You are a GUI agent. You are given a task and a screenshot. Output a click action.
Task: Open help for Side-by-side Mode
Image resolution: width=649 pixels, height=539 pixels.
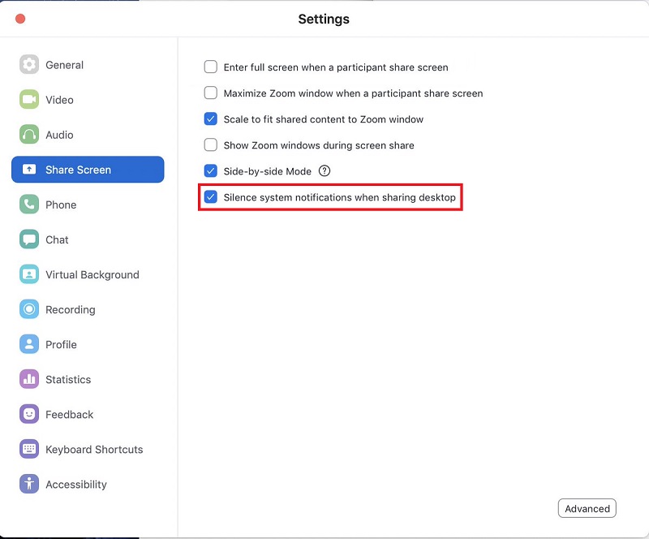point(324,171)
